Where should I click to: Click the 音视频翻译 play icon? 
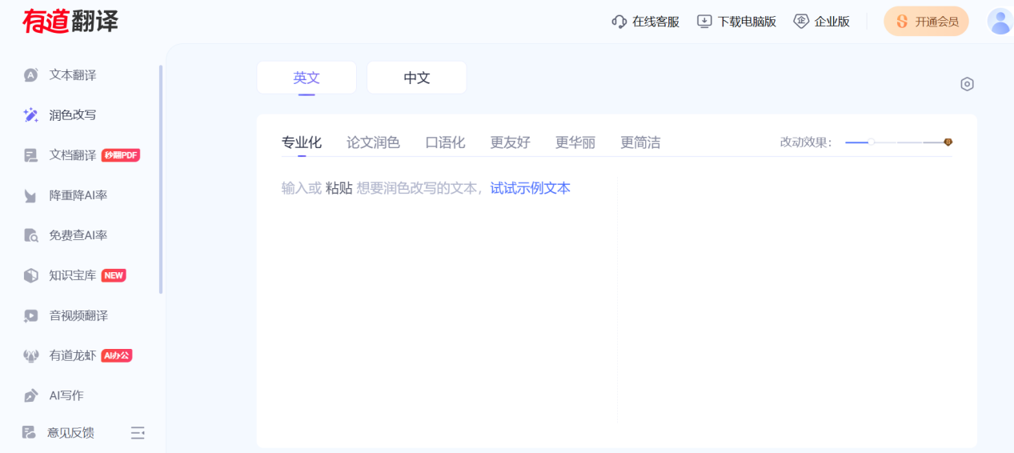(x=31, y=315)
